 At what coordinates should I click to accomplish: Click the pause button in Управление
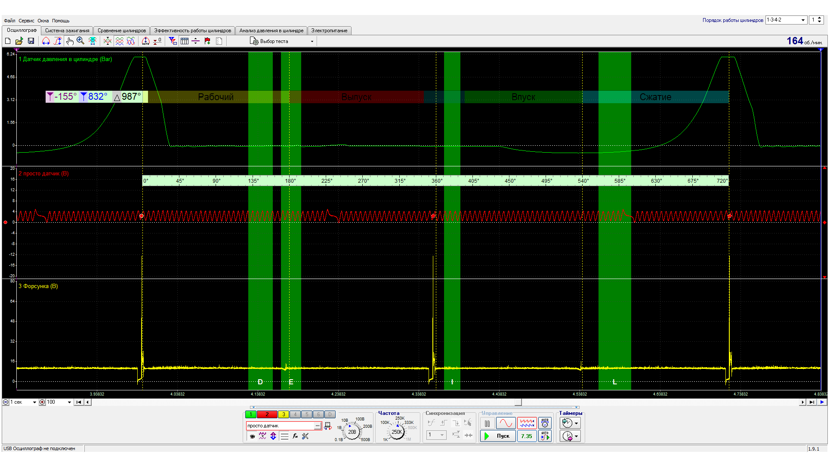click(487, 423)
